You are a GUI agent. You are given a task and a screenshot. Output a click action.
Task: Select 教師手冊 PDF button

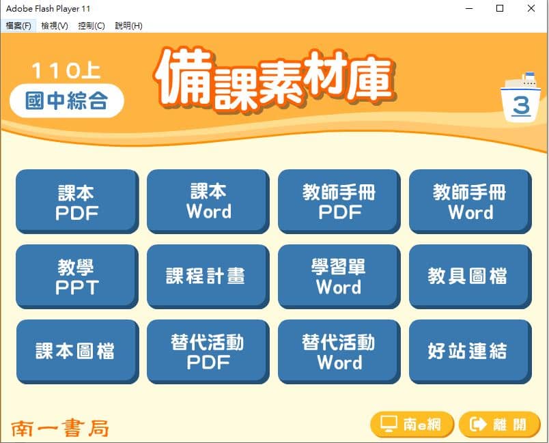coord(339,201)
